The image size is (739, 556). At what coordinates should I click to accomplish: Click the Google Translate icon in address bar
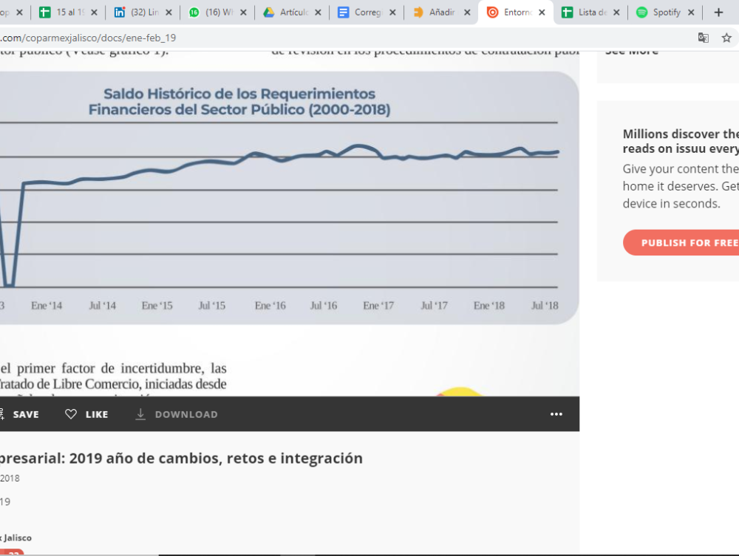click(x=704, y=38)
